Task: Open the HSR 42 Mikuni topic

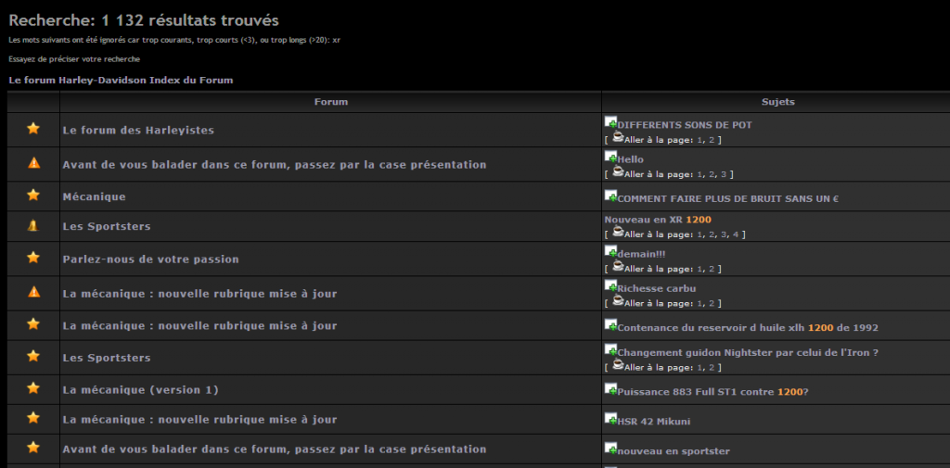Action: pyautogui.click(x=654, y=422)
